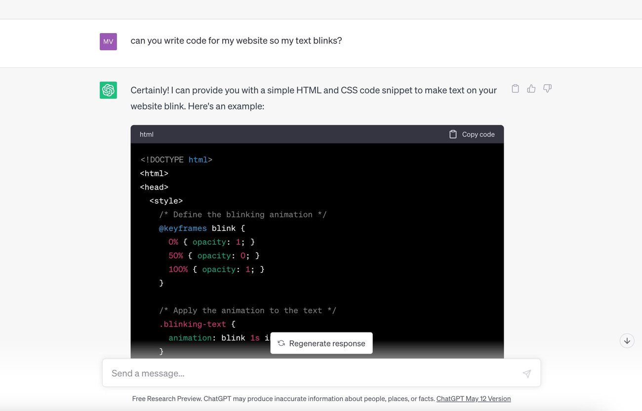Click the regenerate circular arrow icon
The width and height of the screenshot is (642, 411).
click(281, 343)
